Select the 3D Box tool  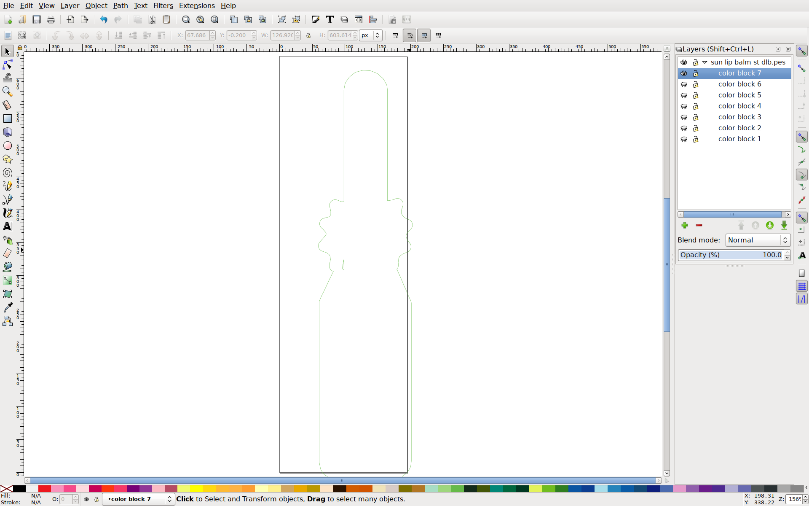7,132
